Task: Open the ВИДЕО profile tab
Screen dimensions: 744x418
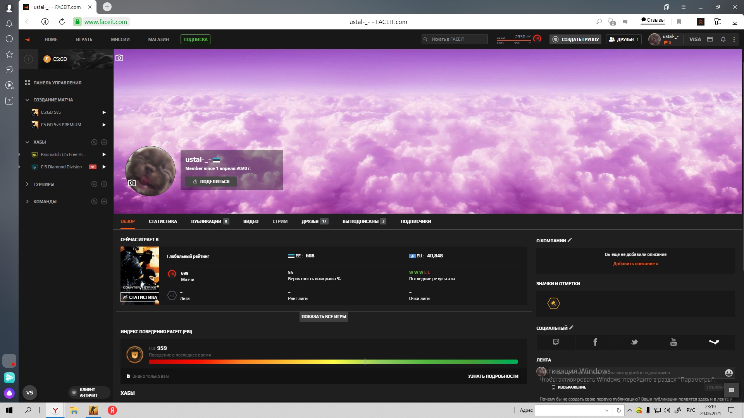Action: pyautogui.click(x=251, y=221)
